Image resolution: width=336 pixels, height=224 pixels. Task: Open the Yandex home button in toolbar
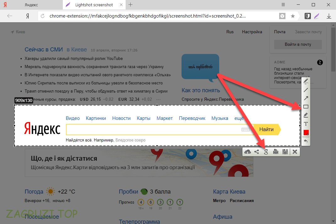[27, 16]
